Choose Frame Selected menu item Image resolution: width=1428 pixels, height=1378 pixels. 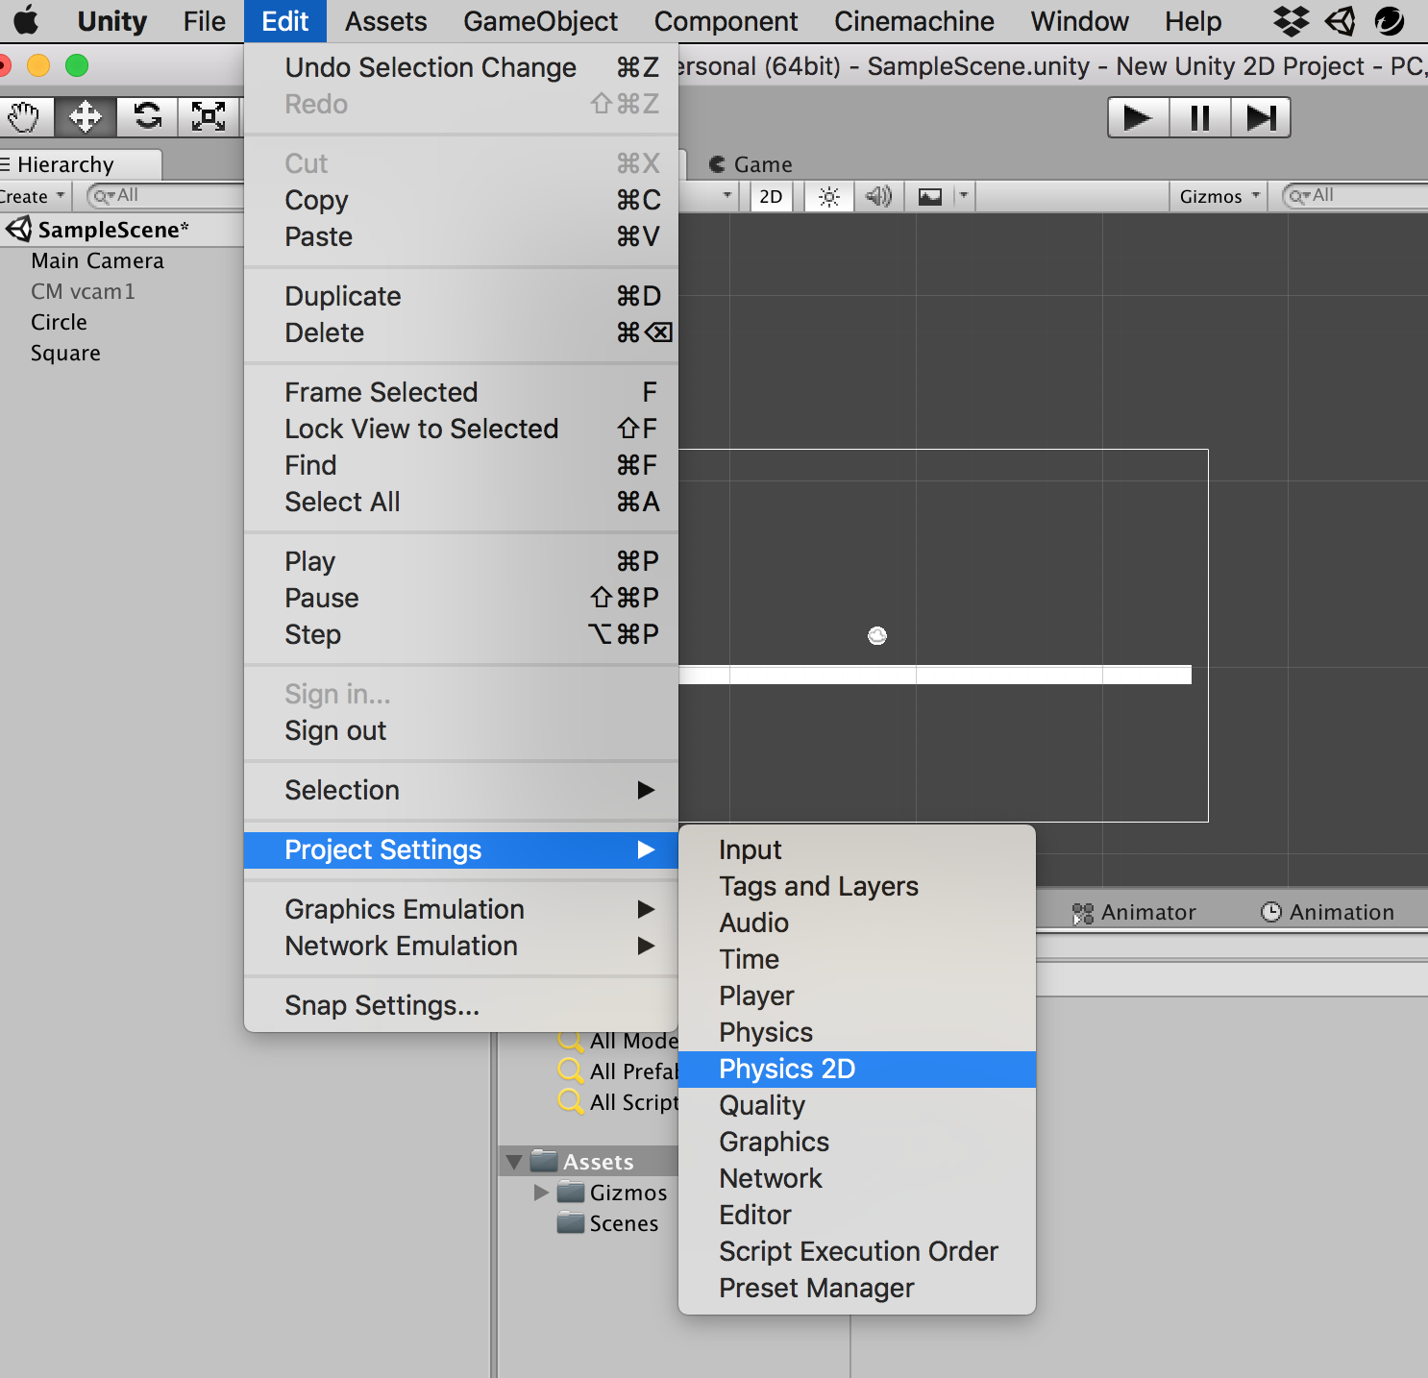pyautogui.click(x=461, y=392)
